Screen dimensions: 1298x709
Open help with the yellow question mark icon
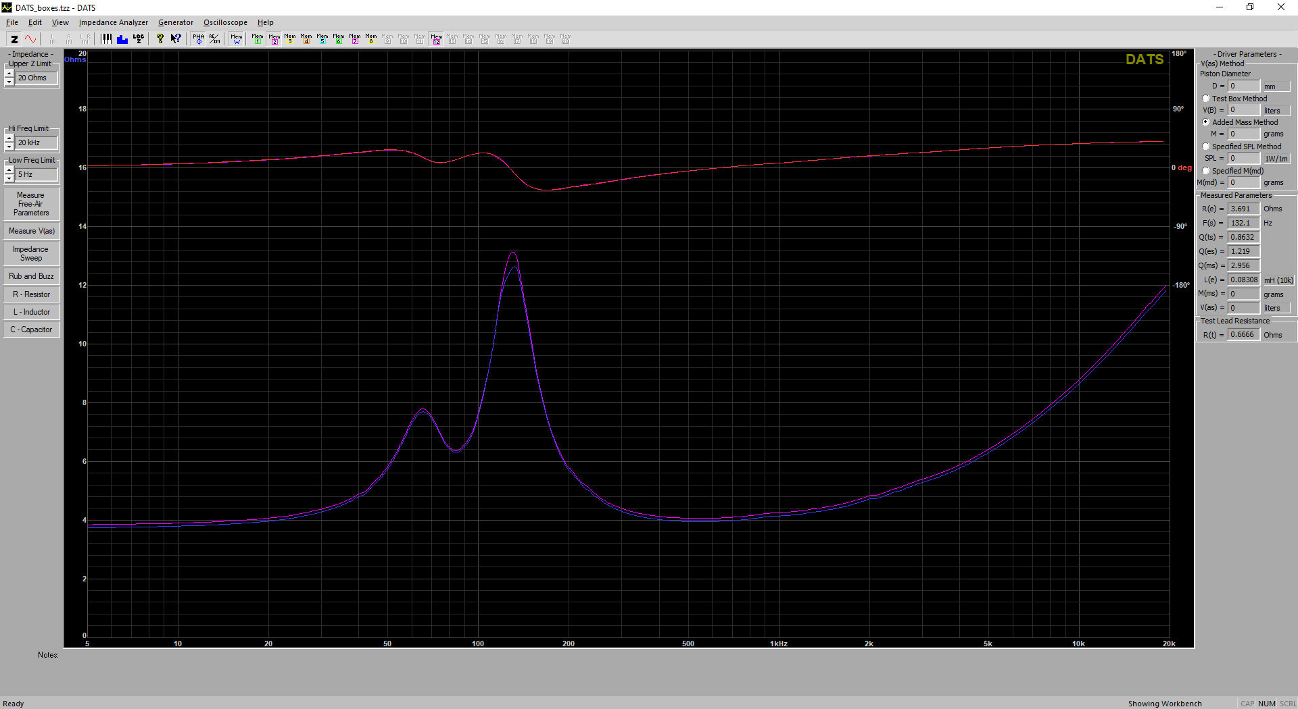pos(160,39)
